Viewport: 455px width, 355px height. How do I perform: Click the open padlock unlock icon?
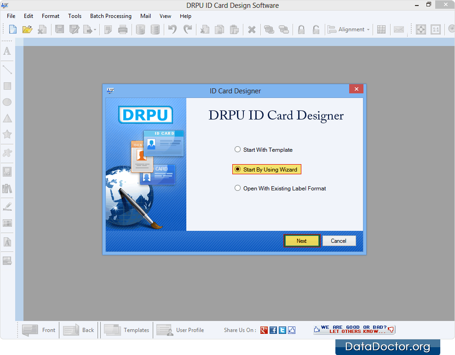316,29
